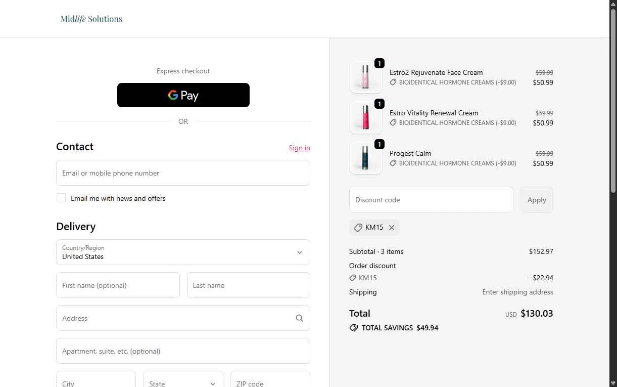Click the discount tag icon under Estro2 Rejuvenate

point(393,82)
